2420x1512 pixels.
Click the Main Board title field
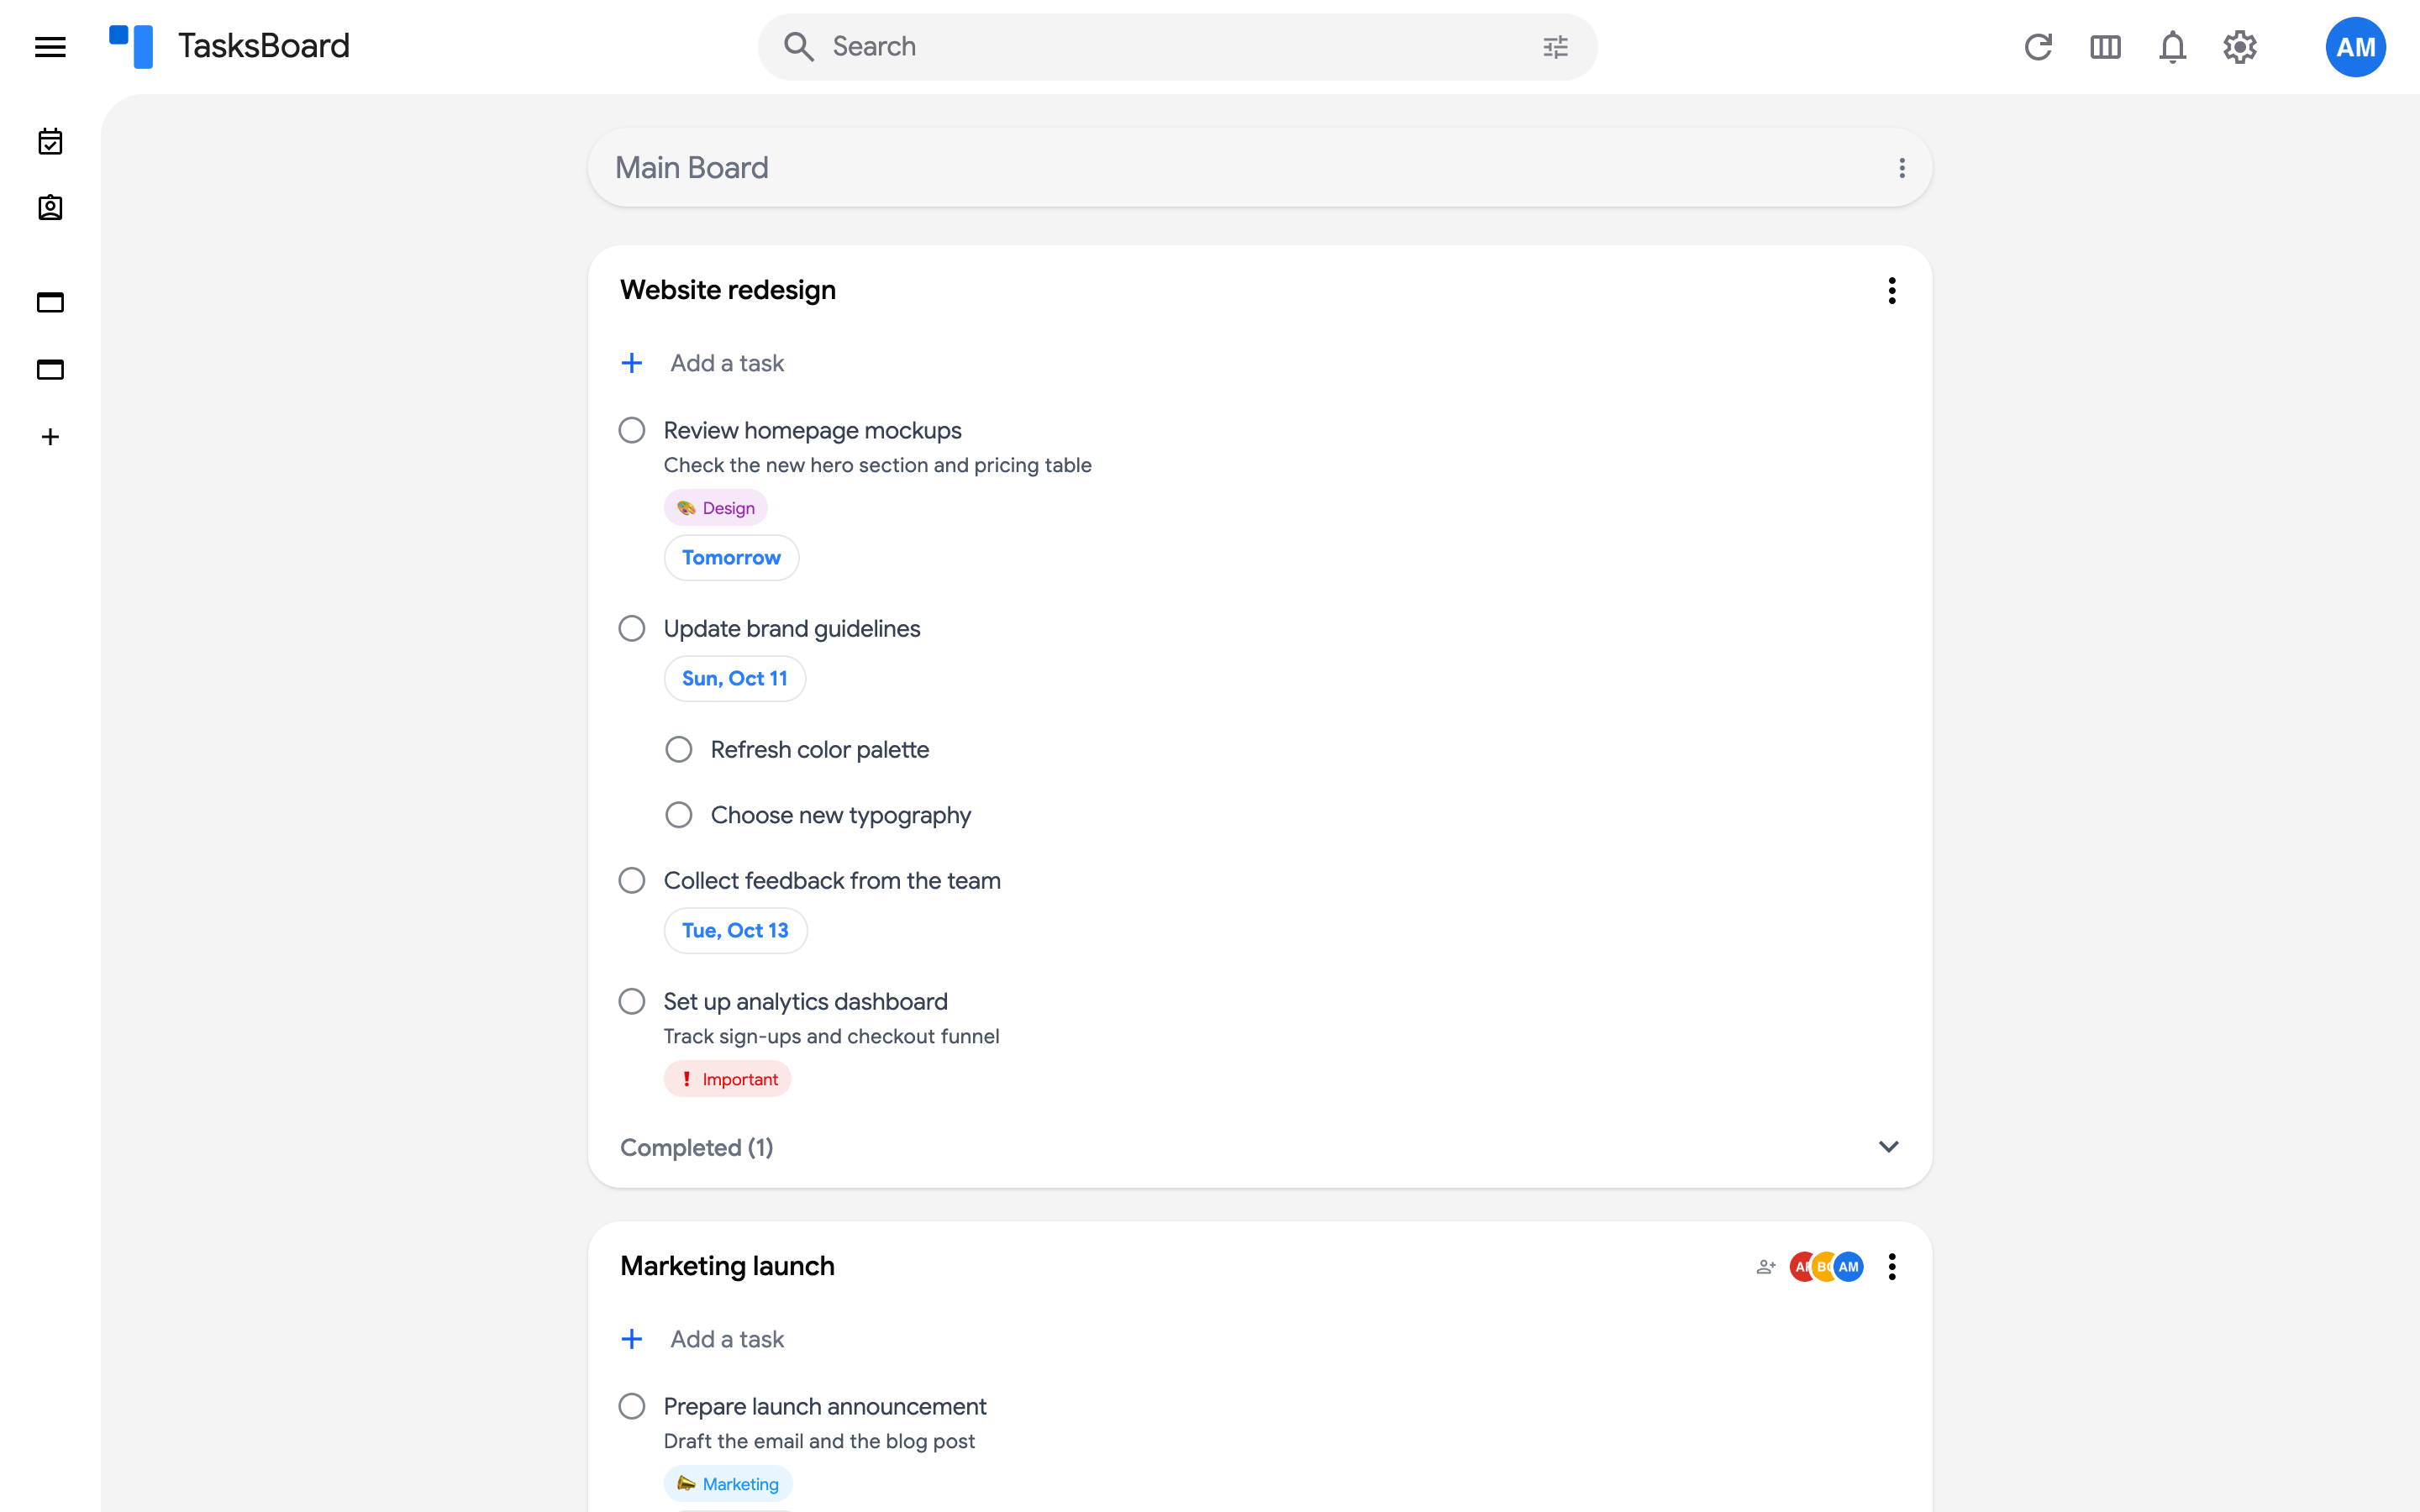coord(1259,168)
